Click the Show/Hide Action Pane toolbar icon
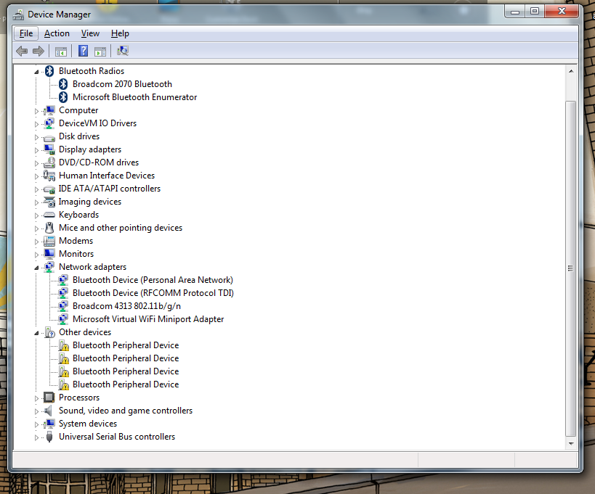Viewport: 595px width, 494px height. pos(100,52)
